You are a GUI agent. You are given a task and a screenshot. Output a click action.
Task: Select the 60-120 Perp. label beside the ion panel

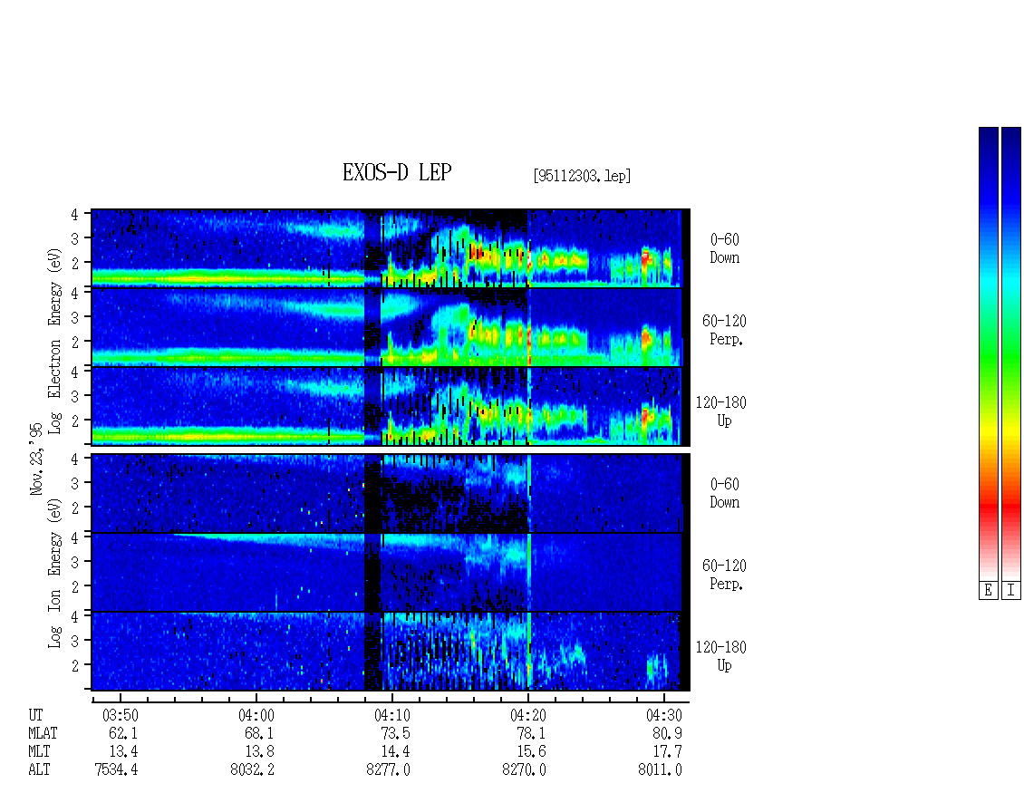pos(724,575)
